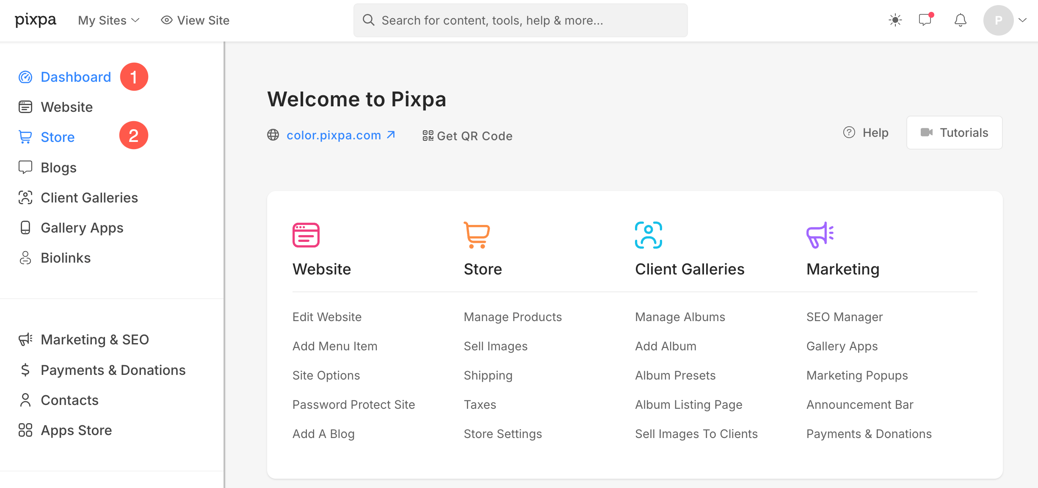
Task: Go to Gallery Apps in sidebar
Action: tap(82, 228)
